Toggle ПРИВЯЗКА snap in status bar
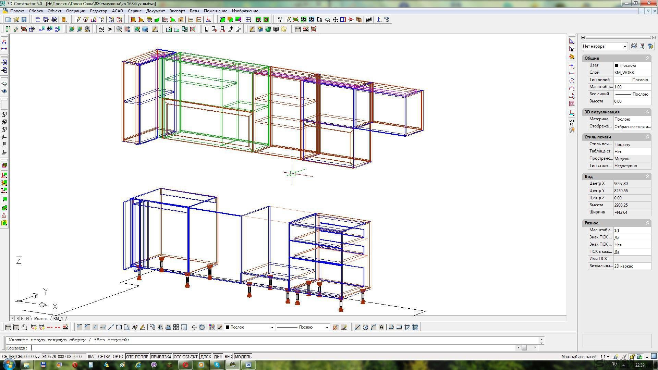Screen dimensions: 658x370 click(161, 357)
